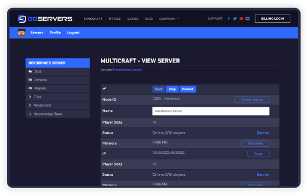Expand the Advanced section chevron
308x195 pixels.
30,105
